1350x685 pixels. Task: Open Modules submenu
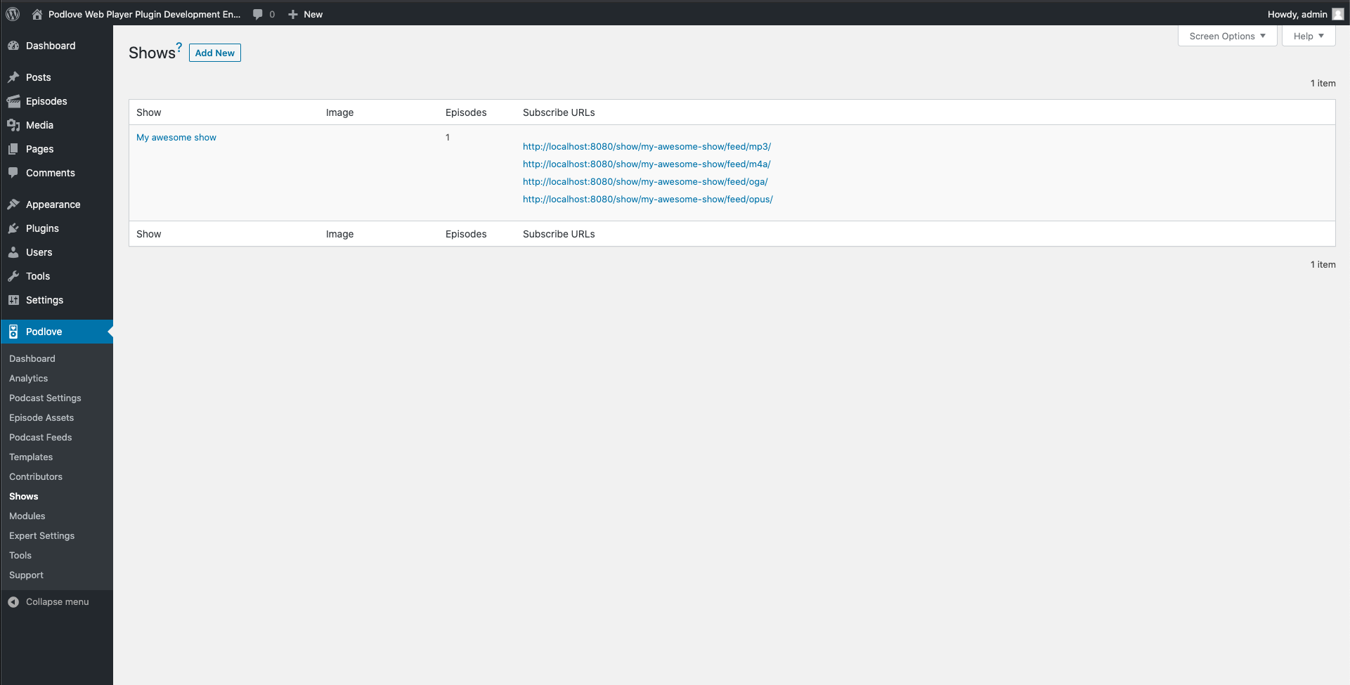(27, 516)
